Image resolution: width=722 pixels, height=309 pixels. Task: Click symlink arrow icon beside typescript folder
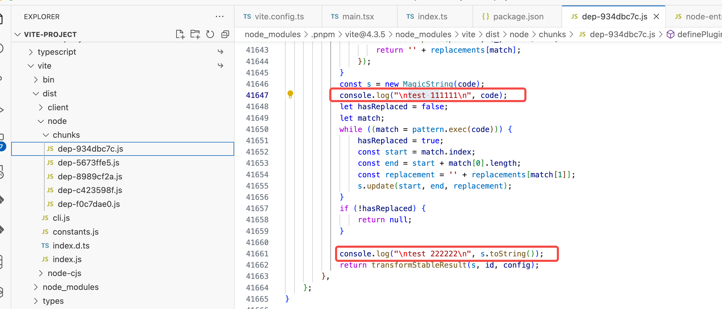220,52
